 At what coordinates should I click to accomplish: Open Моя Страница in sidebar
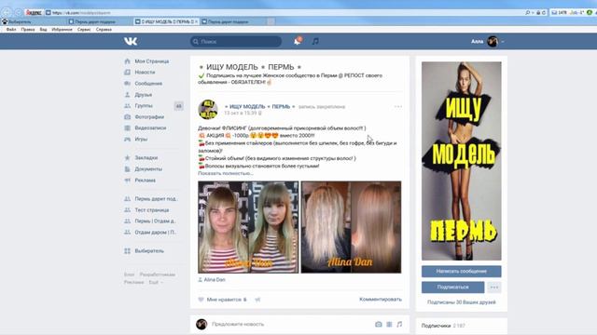pyautogui.click(x=151, y=61)
